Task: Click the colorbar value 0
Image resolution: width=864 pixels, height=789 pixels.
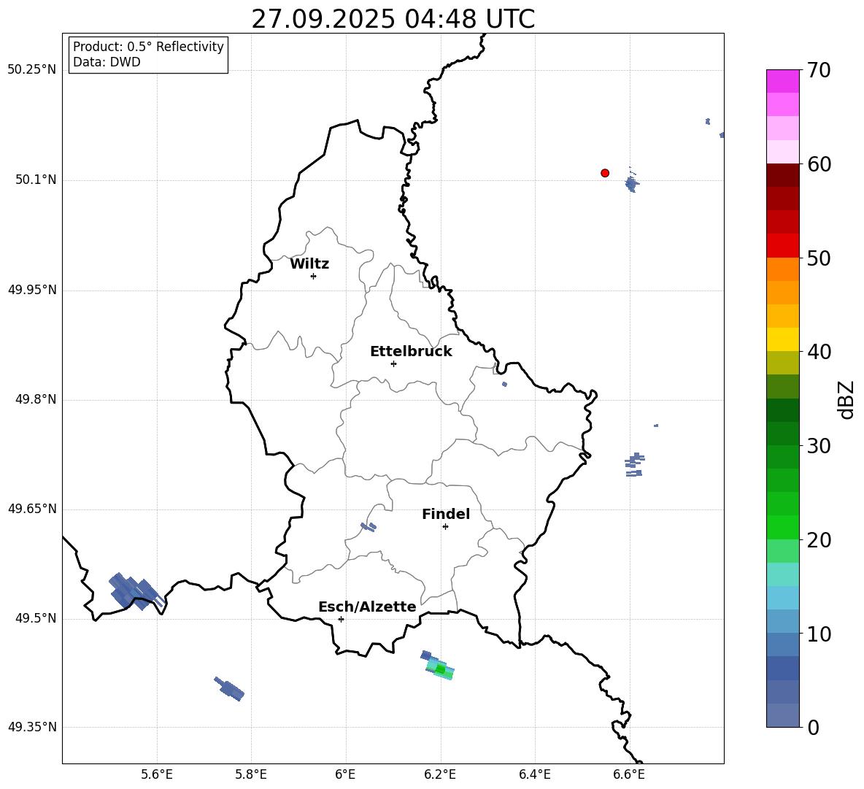Action: pos(813,727)
